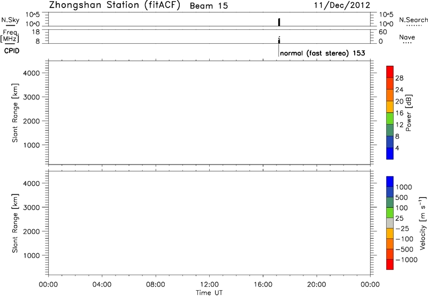Click the yellow 16 dB Power swatch
Image resolution: width=428 pixels, height=296 pixels.
(390, 107)
